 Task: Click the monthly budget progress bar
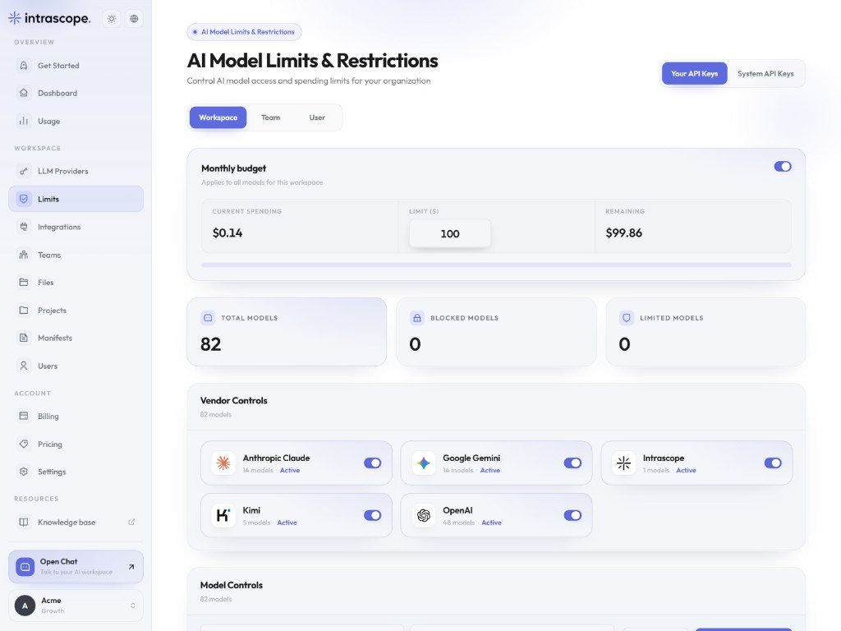496,265
